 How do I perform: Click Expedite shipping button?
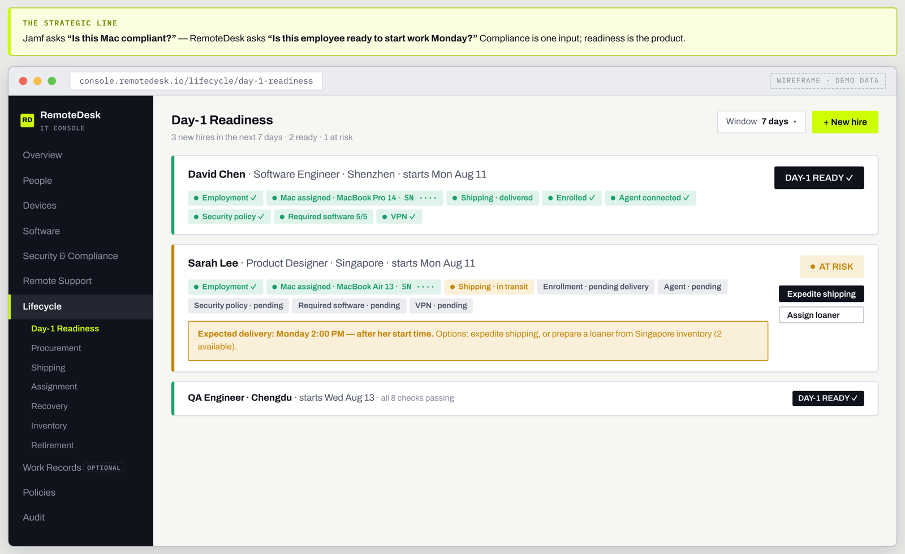[821, 294]
